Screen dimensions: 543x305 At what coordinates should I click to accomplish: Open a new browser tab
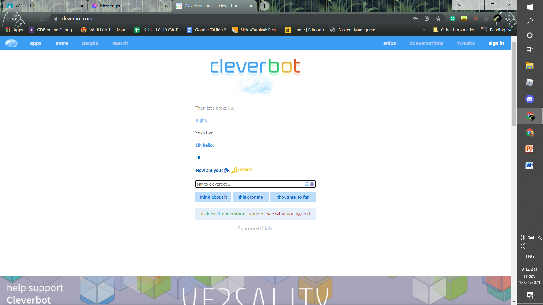click(264, 6)
